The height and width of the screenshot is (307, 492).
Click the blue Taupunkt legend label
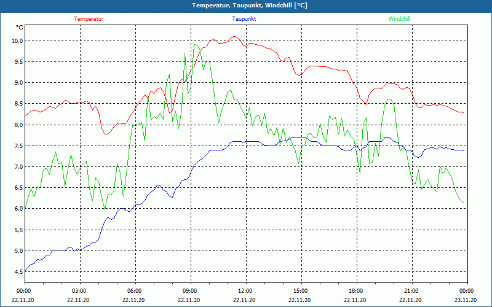point(244,19)
